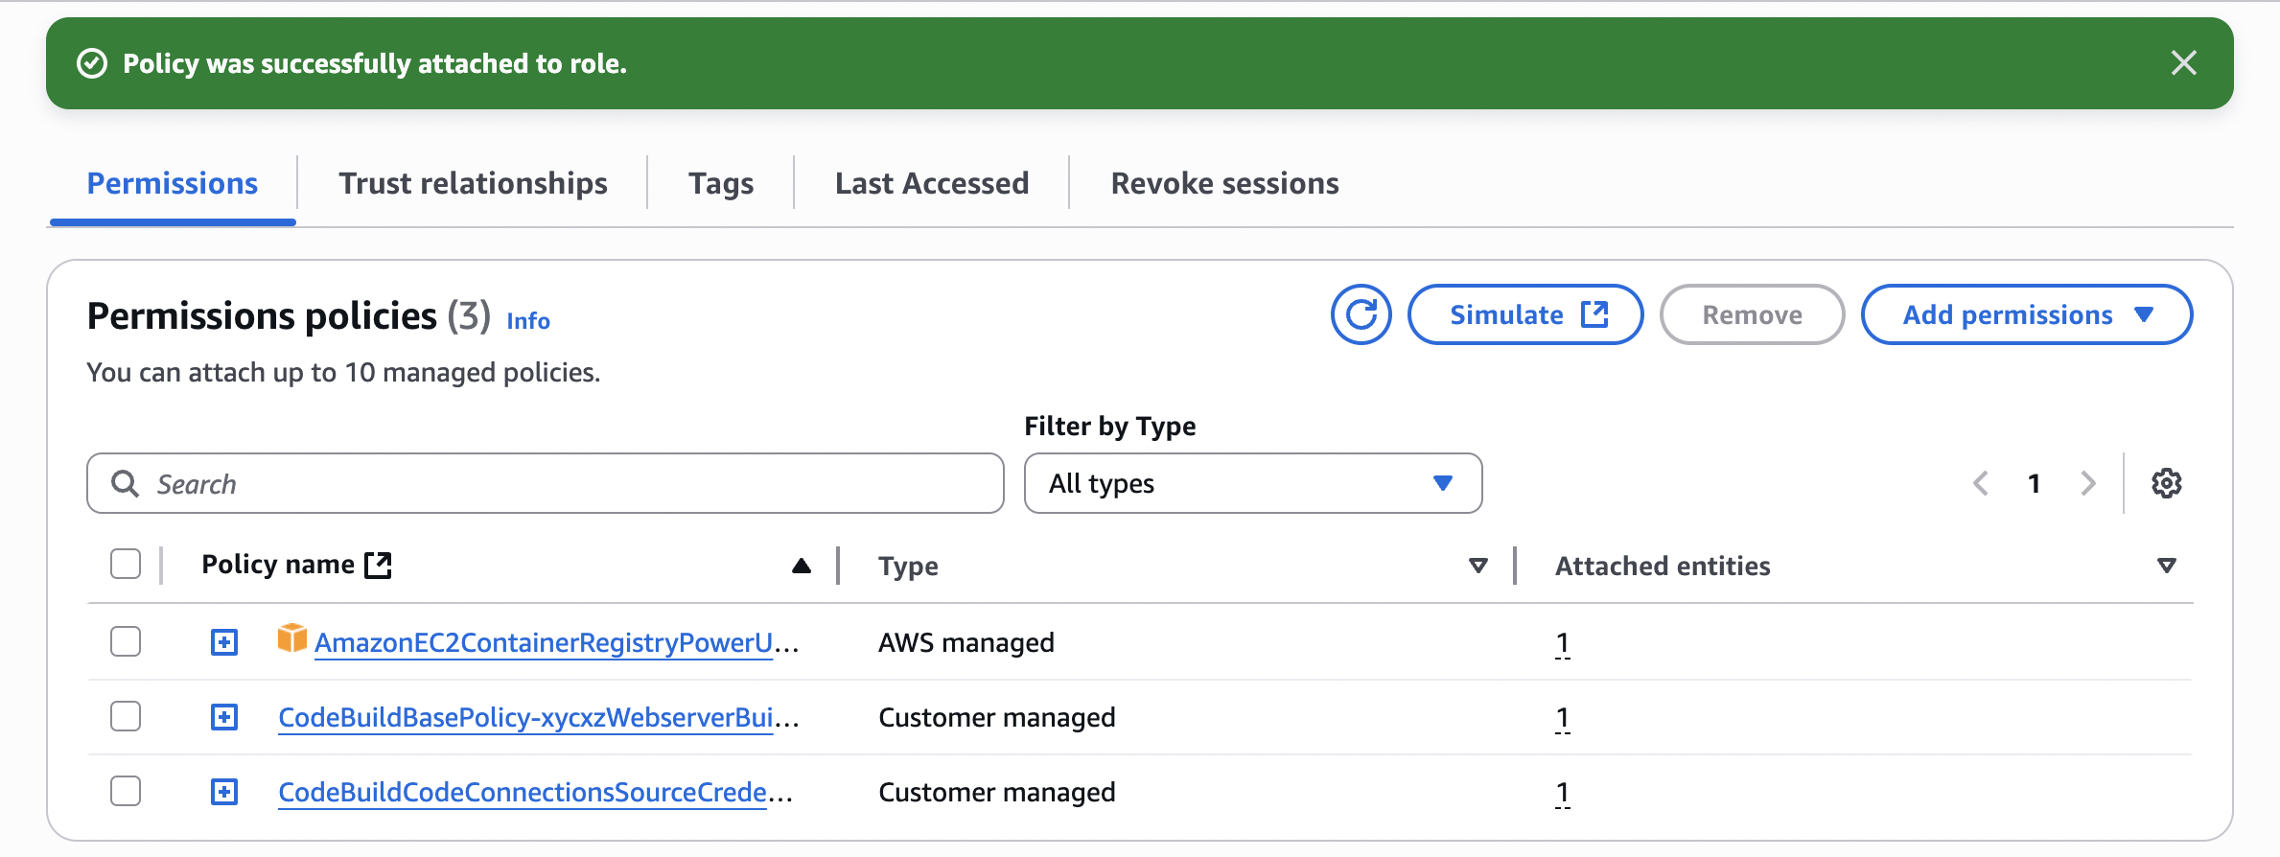The height and width of the screenshot is (857, 2280).
Task: Go to next page of policies
Action: (x=2087, y=483)
